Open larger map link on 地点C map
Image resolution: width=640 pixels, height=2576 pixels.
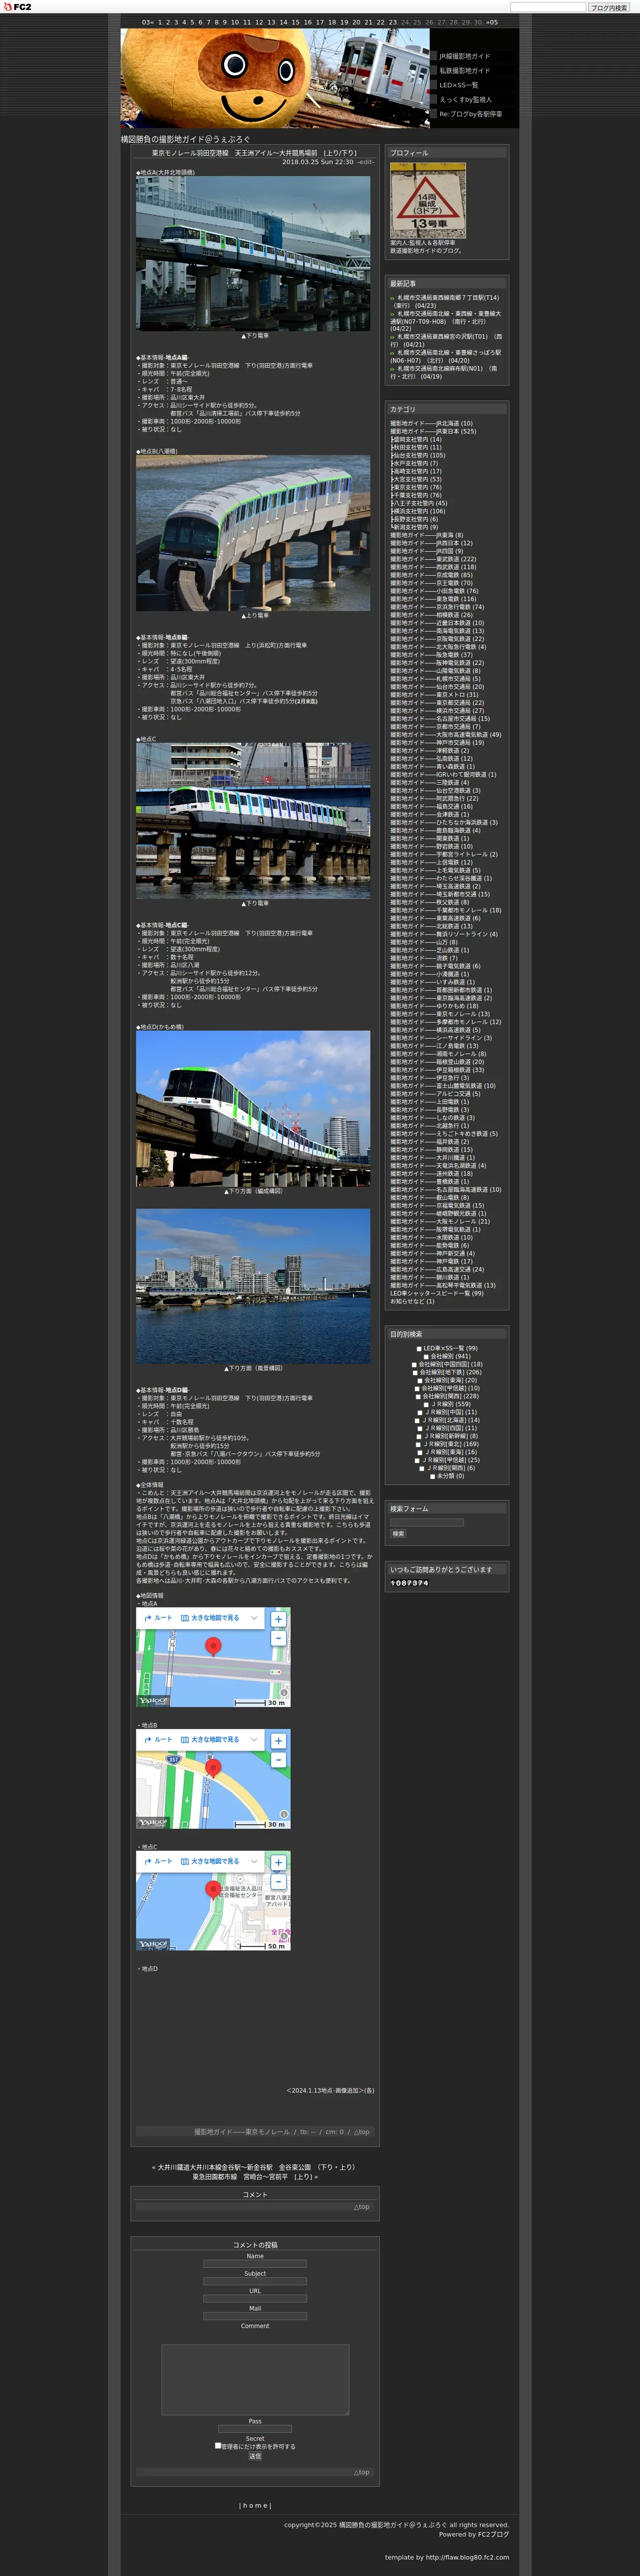click(210, 1862)
